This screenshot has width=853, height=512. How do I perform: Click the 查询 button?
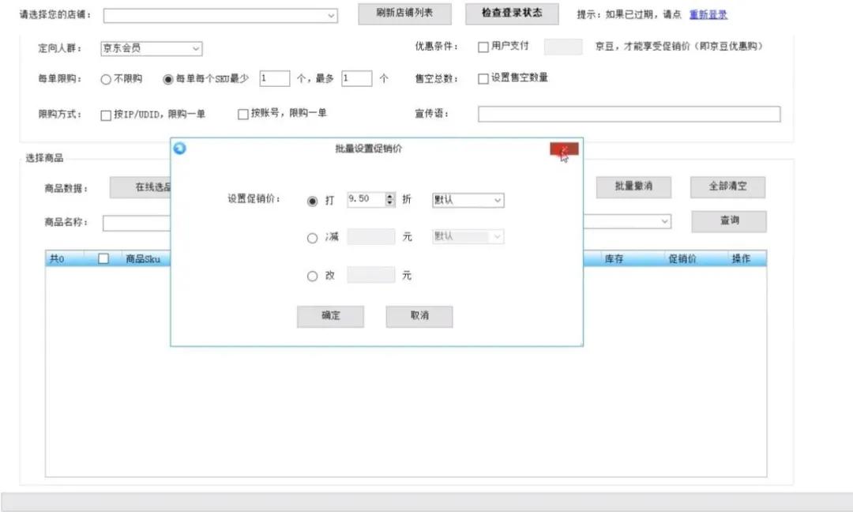click(x=729, y=221)
